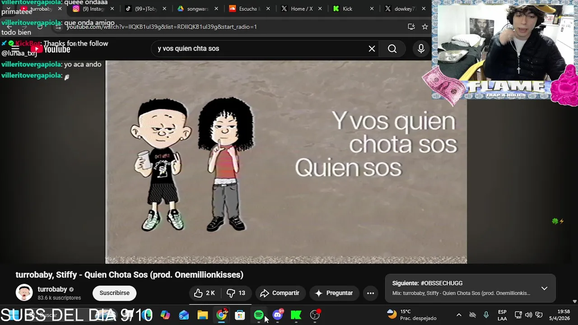The height and width of the screenshot is (325, 578).
Task: Open the volume control in tray
Action: (x=528, y=315)
